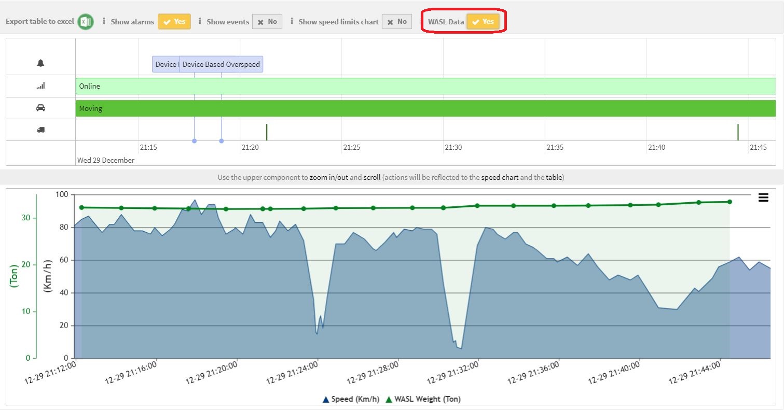The width and height of the screenshot is (784, 410).
Task: Click 12-29 21:12:00 x-axis label
Action: point(51,372)
